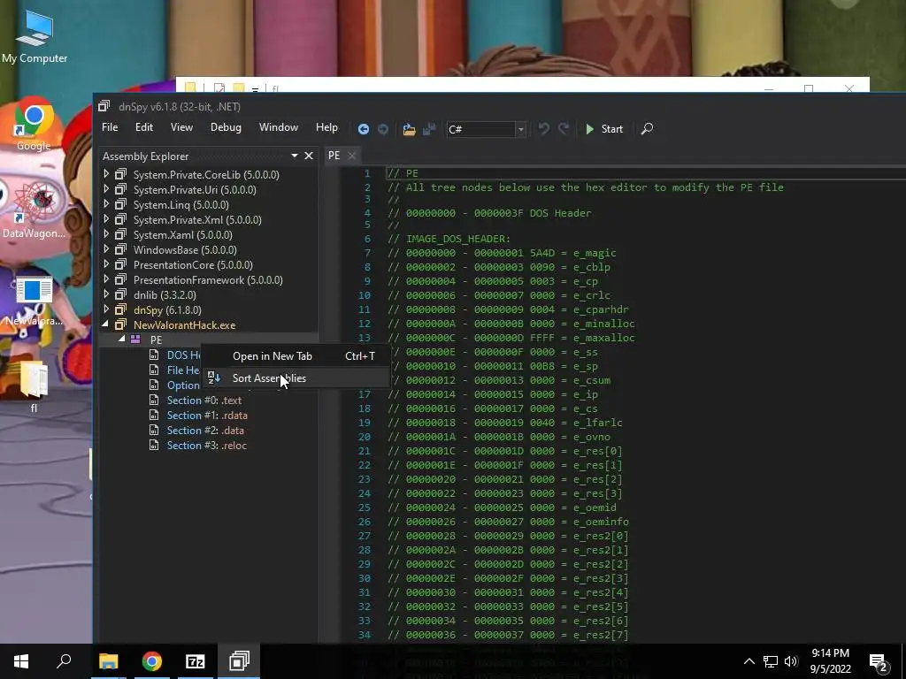Image resolution: width=906 pixels, height=679 pixels.
Task: Click the File Header document icon
Action: [154, 370]
